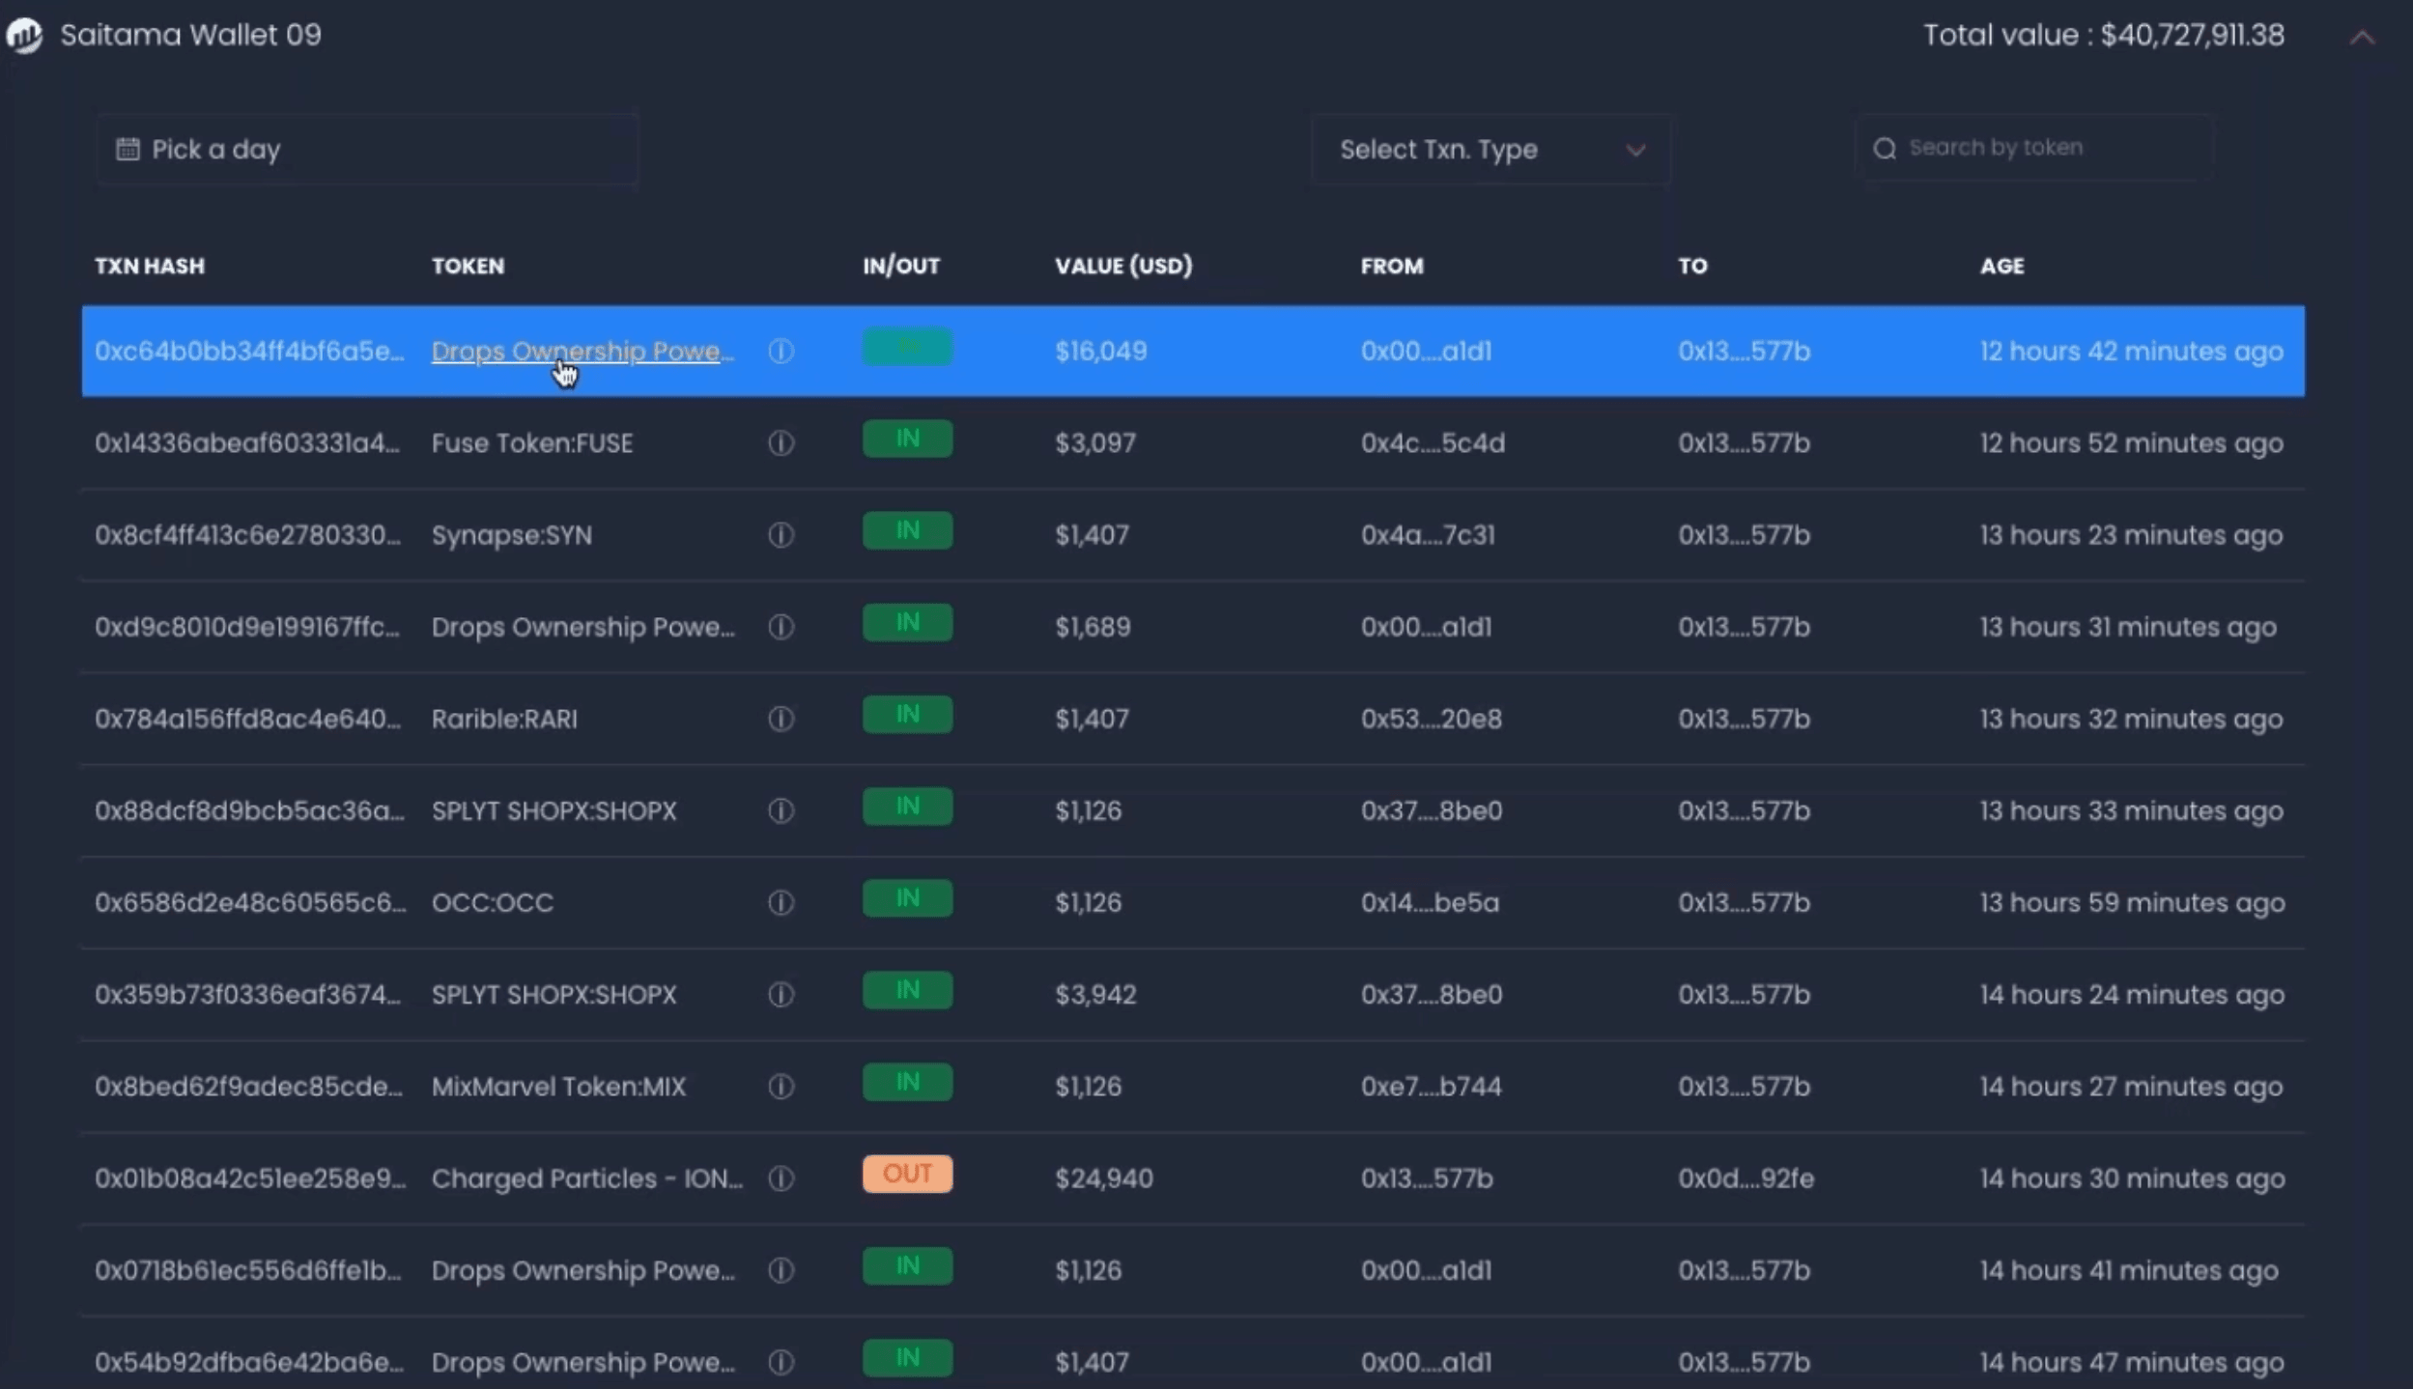Click the Rarible:RARI token name
The width and height of the screenshot is (2413, 1389).
[504, 719]
